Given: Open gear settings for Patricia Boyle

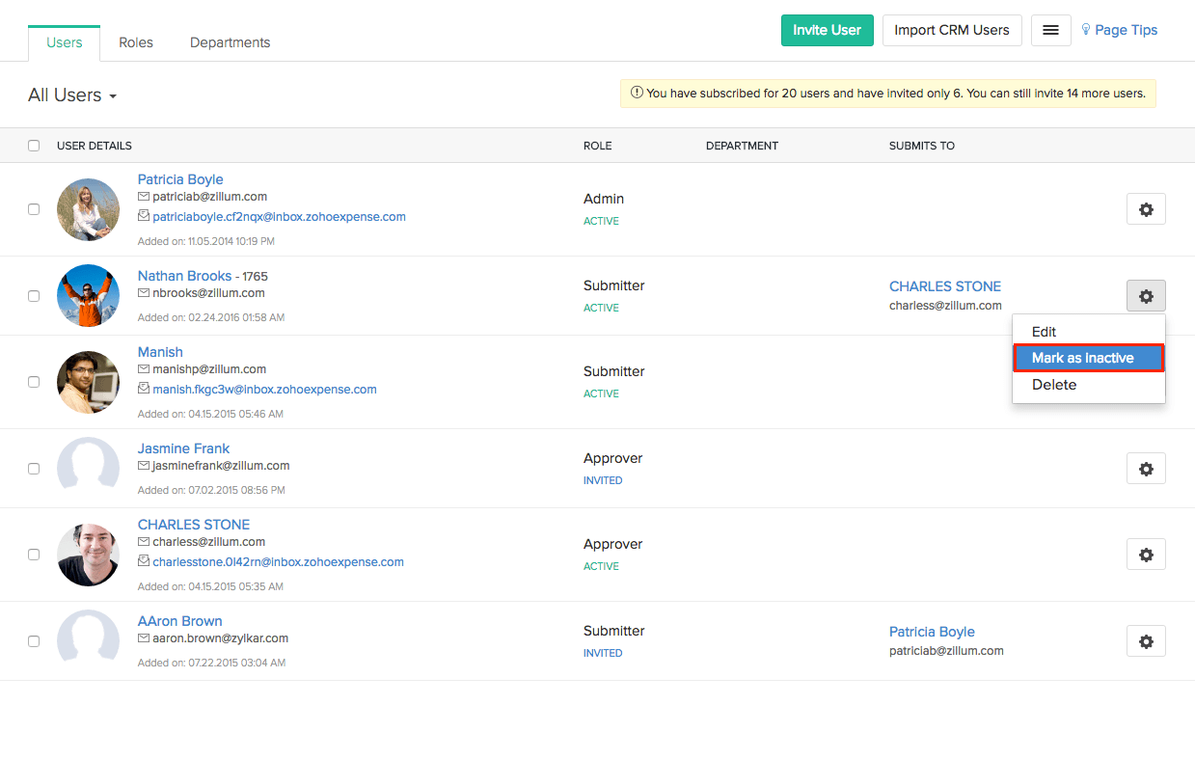Looking at the screenshot, I should click(x=1146, y=209).
